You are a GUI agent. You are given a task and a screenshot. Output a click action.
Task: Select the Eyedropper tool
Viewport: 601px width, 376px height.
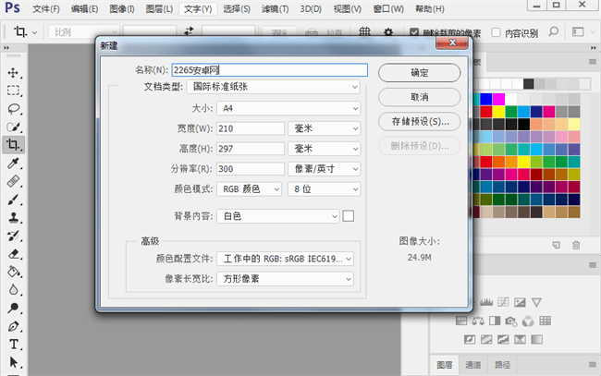14,164
